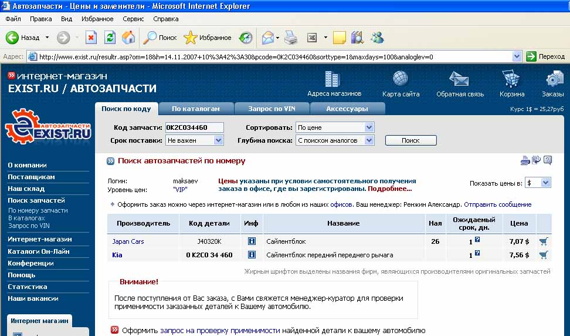
Task: Expand the Срок поставки dropdown
Action: click(219, 140)
